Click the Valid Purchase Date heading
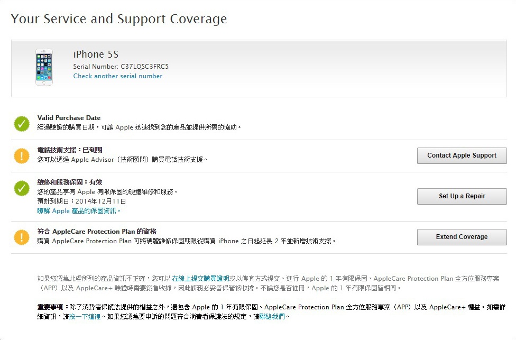Viewport: 516px width, 340px height. point(69,118)
